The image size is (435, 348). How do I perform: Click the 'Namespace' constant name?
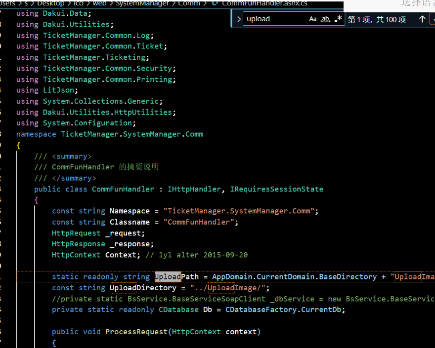tap(130, 211)
